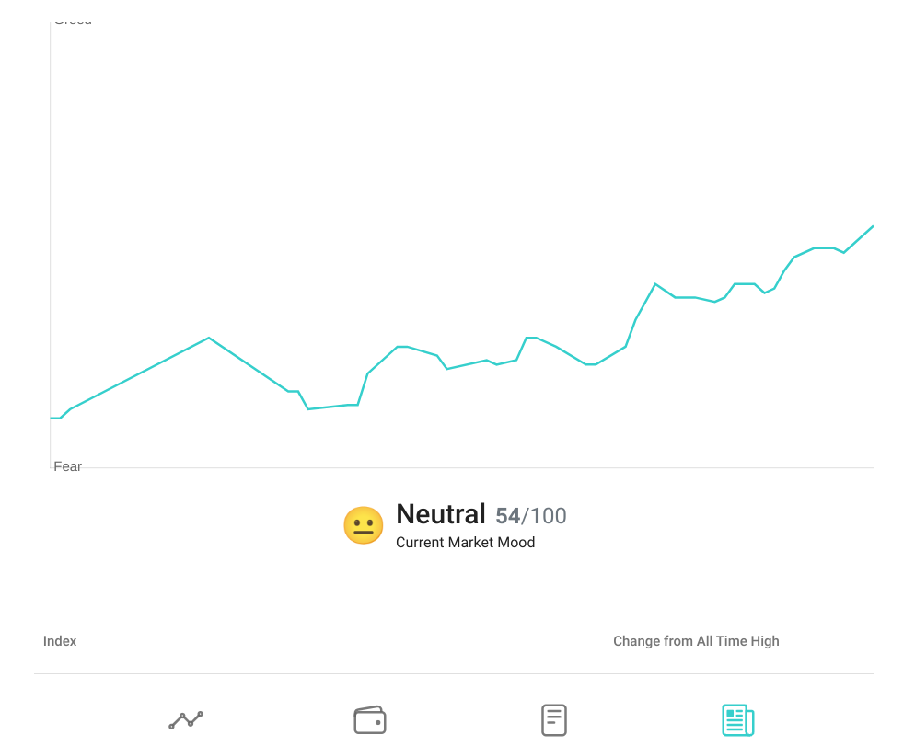Image resolution: width=915 pixels, height=746 pixels.
Task: Click the Index column header
Action: pos(60,641)
